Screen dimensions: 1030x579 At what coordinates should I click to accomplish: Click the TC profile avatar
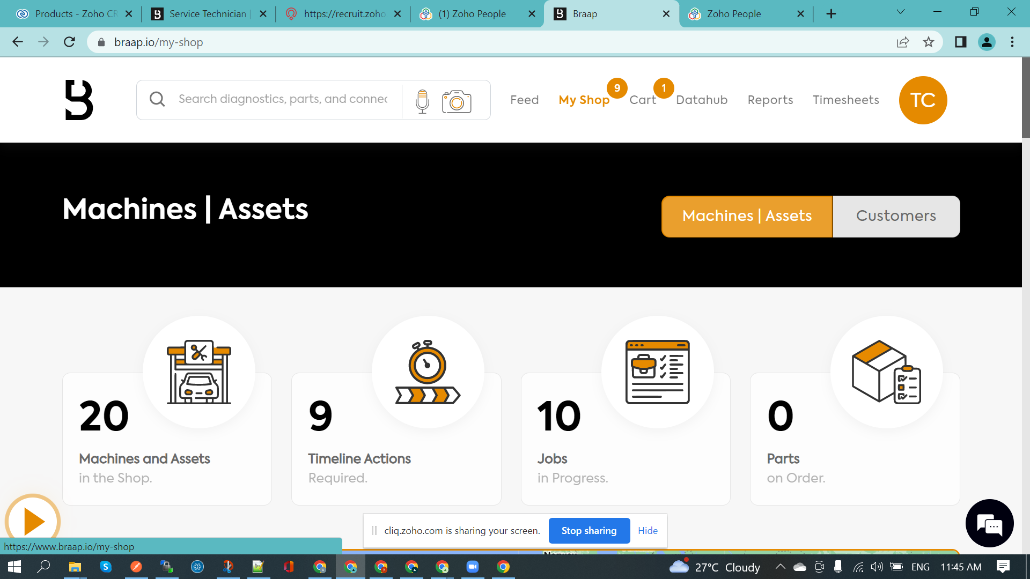click(x=923, y=100)
